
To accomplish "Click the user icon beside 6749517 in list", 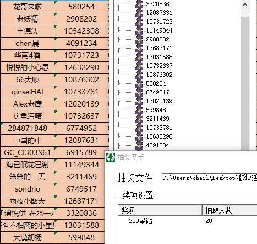I will coord(139,92).
